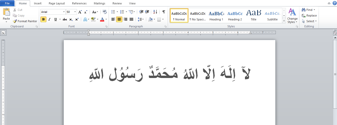Click the Numbering list icon
This screenshot has width=337, height=125.
click(x=122, y=12)
